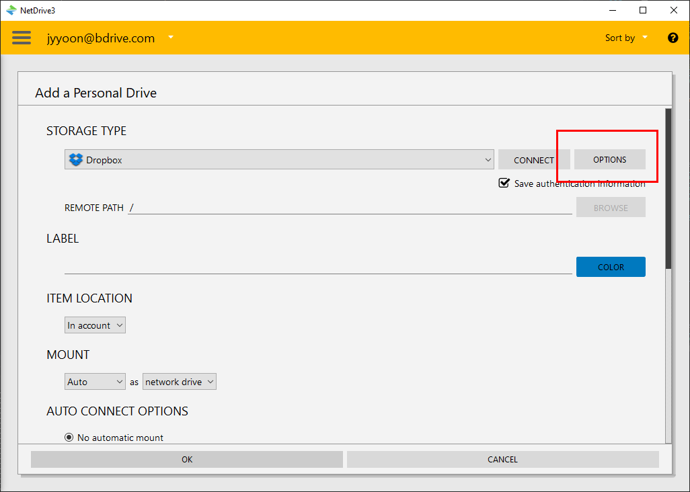Confirm with the OK button
Screen dimensions: 690x492
point(186,459)
